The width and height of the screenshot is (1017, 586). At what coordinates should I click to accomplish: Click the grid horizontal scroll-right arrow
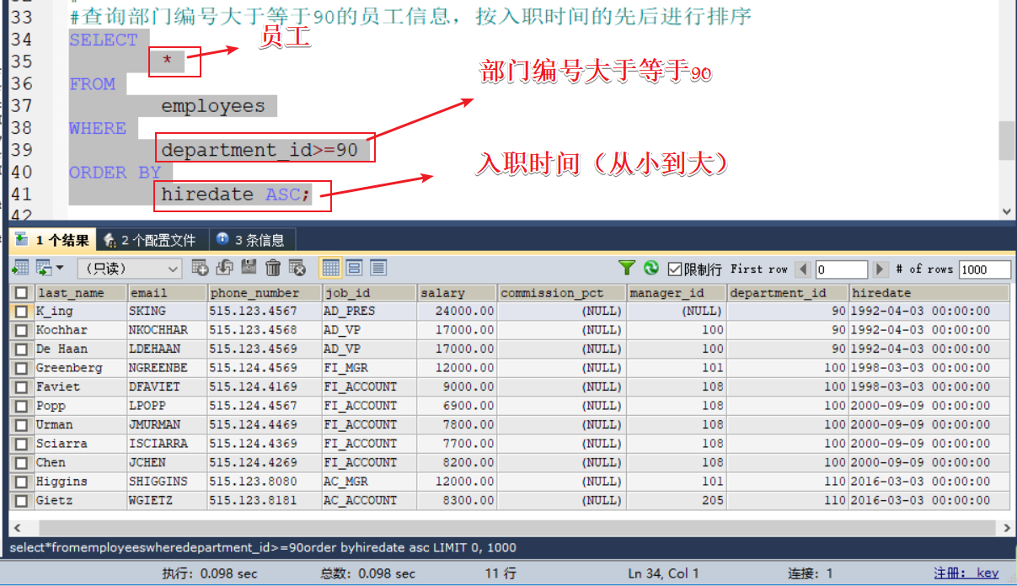[x=1007, y=528]
